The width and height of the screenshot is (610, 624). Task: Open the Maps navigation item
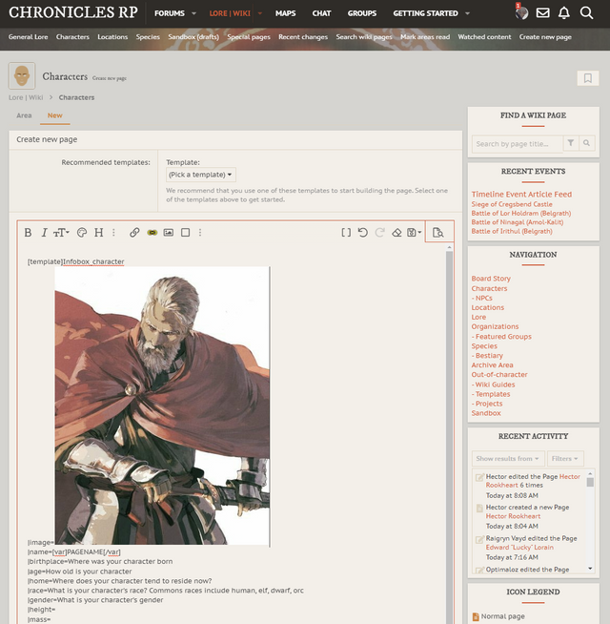286,13
